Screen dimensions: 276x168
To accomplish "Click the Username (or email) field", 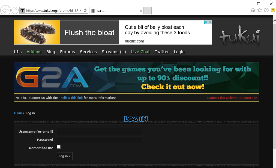I will (x=100, y=132).
